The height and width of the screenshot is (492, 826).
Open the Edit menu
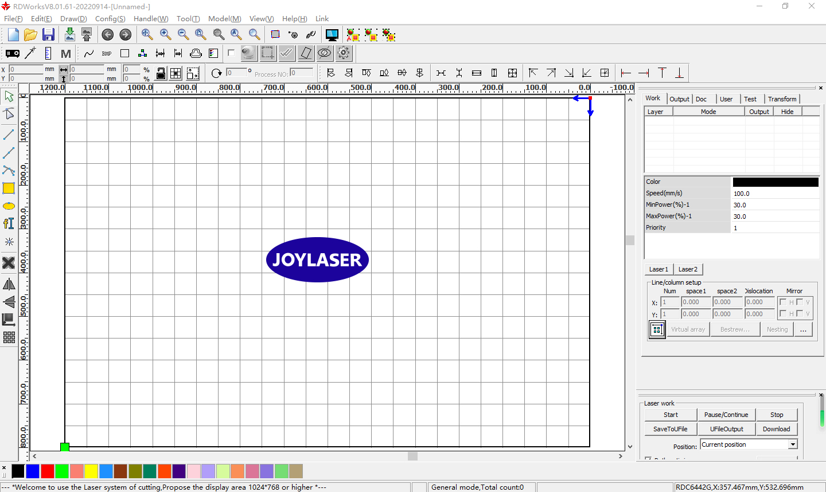click(x=41, y=18)
